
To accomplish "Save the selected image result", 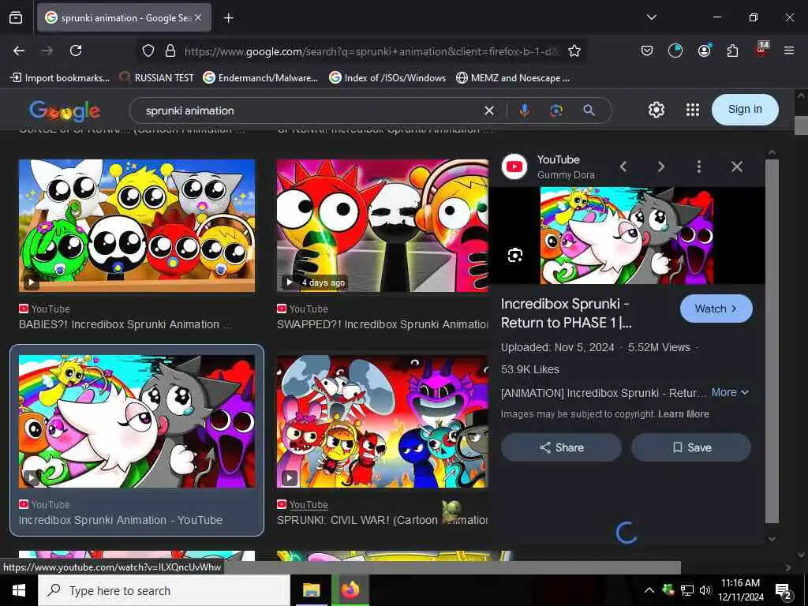I will click(x=691, y=447).
